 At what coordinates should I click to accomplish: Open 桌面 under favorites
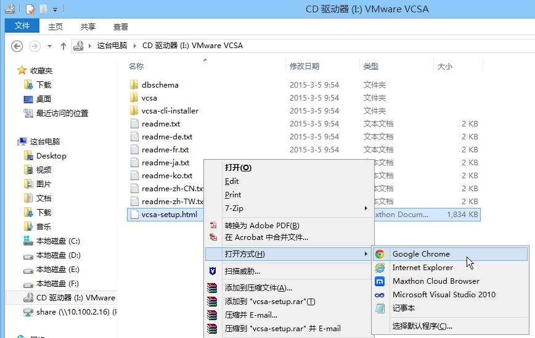point(44,99)
